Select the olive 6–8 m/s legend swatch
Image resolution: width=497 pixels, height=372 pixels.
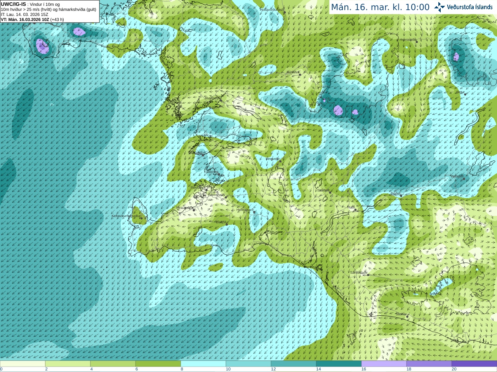158,364
